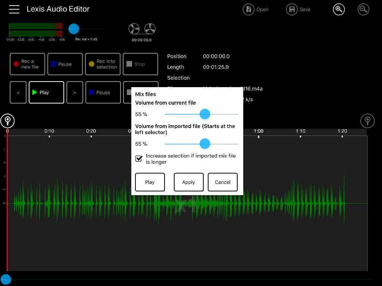Screen dimensions: 382x286
Task: Click the left selector pin marker
Action: [7, 121]
